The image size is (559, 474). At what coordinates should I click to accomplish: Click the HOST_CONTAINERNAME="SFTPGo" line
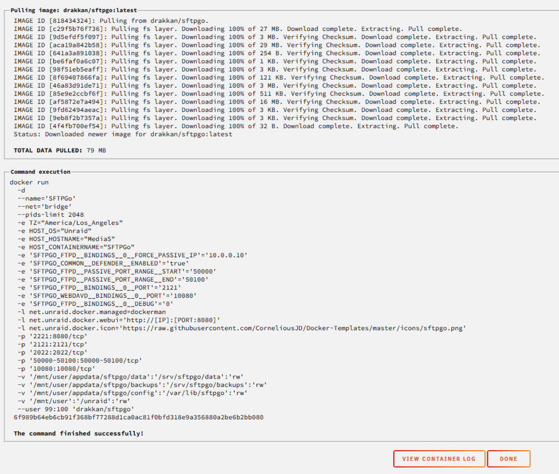pos(76,247)
